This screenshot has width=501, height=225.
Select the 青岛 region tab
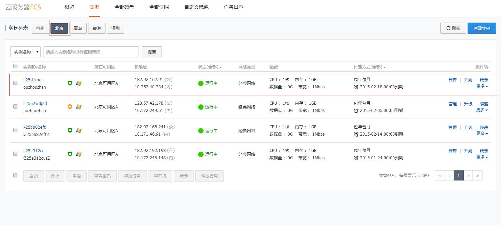(x=78, y=28)
